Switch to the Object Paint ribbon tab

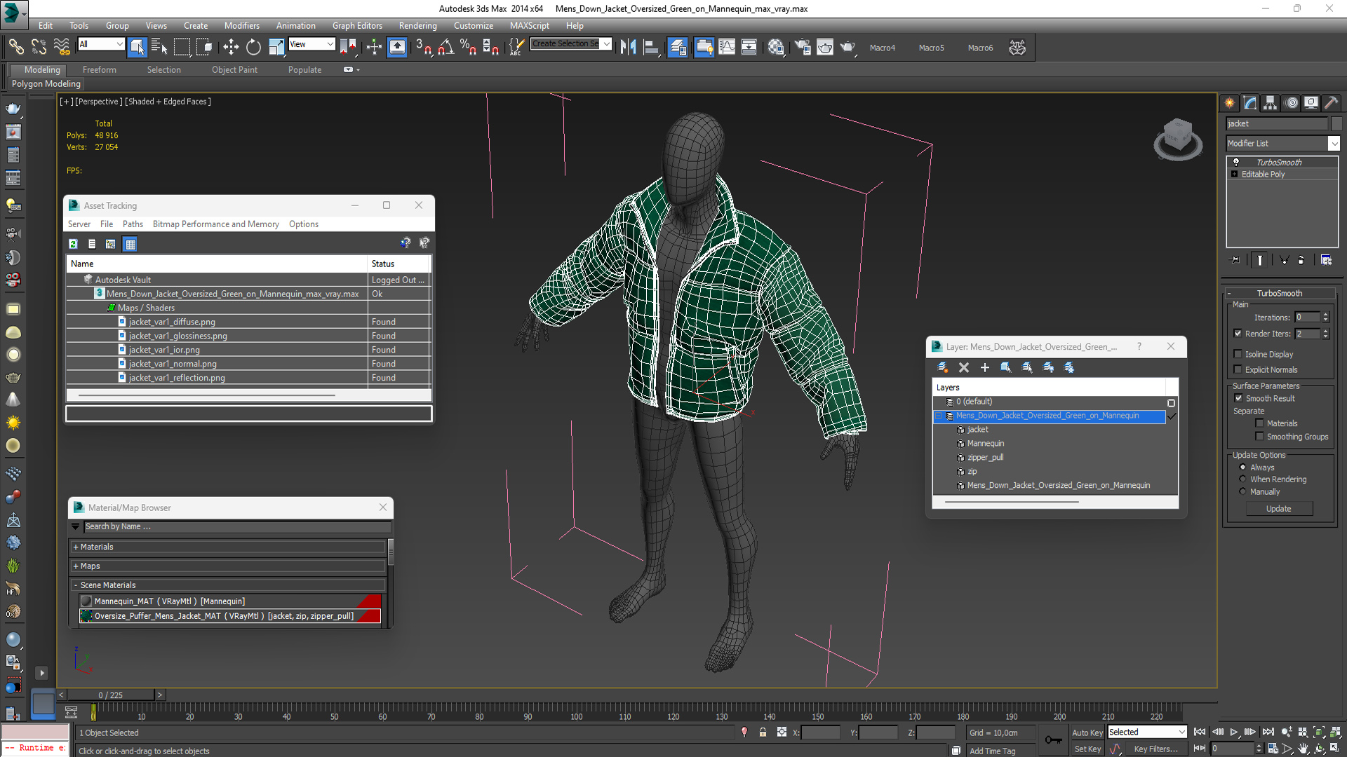click(x=234, y=69)
